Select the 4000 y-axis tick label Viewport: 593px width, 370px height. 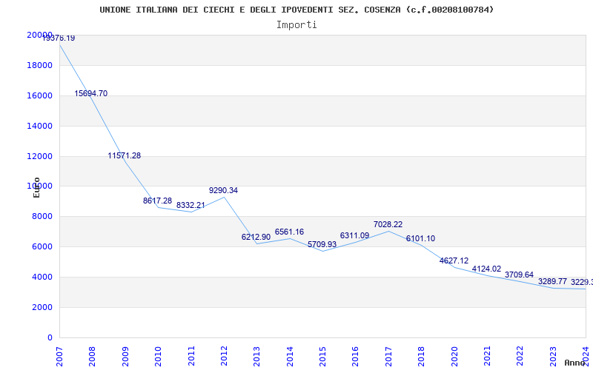(42, 277)
